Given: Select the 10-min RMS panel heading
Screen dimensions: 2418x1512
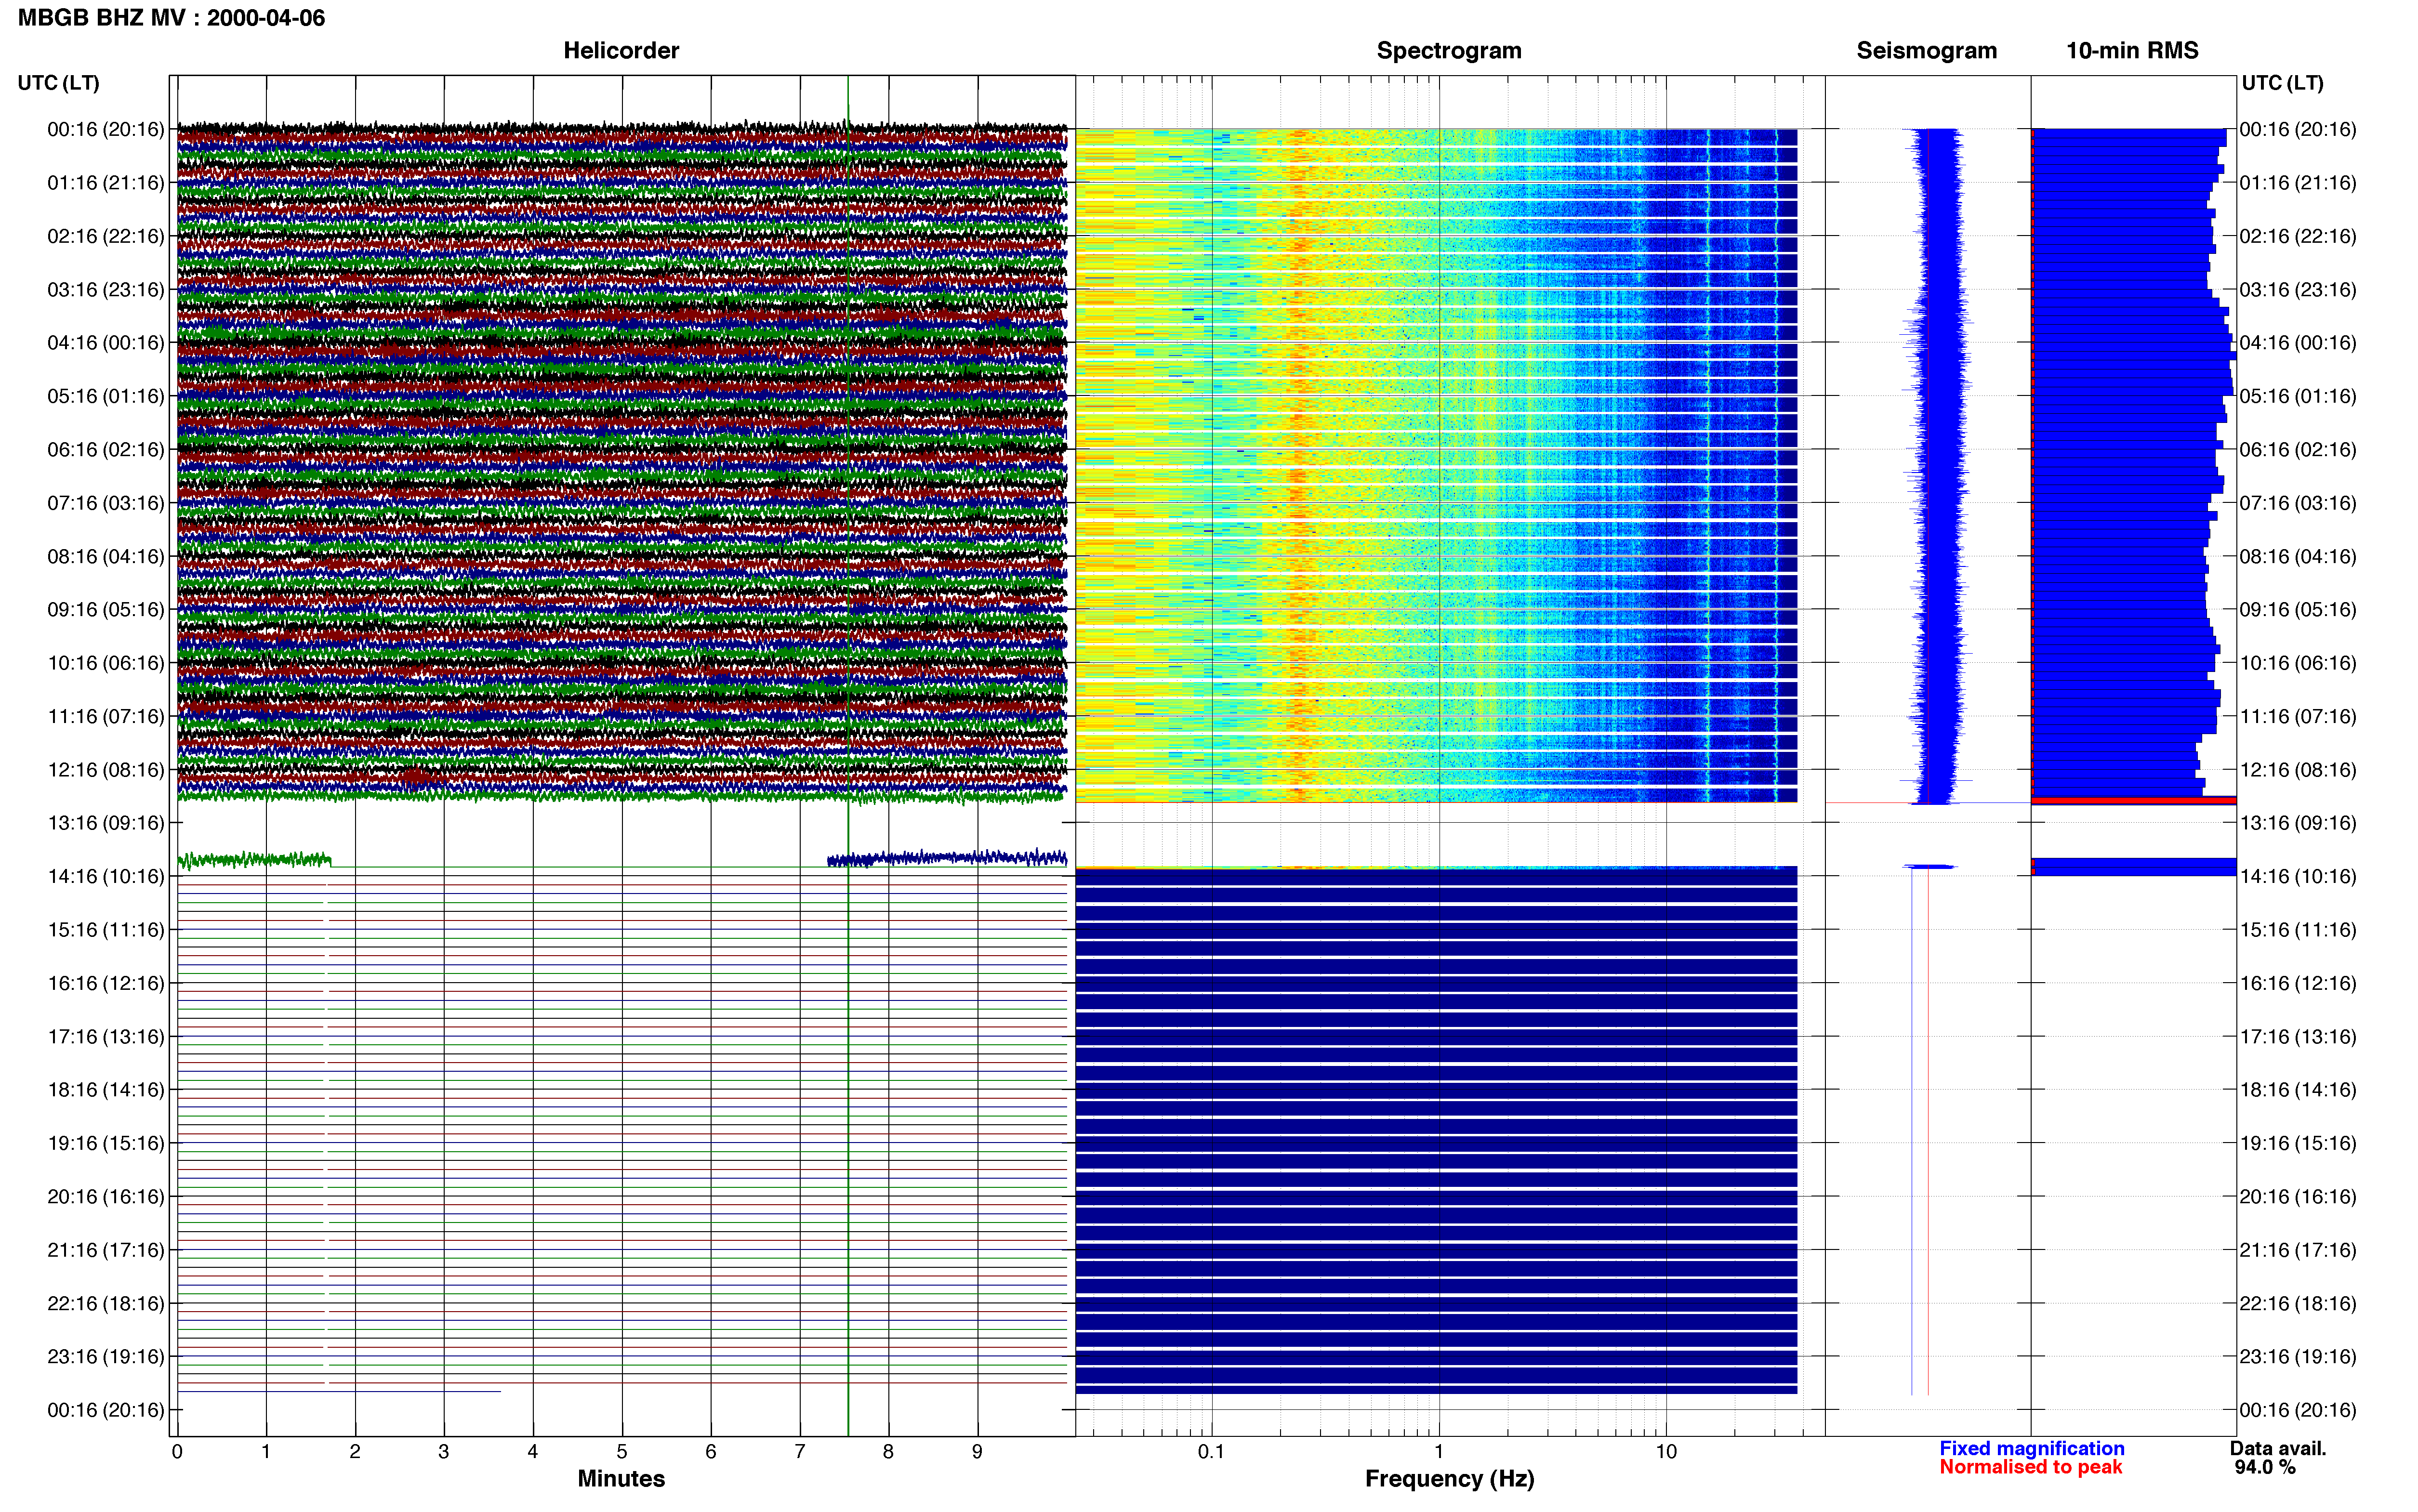Looking at the screenshot, I should [2132, 50].
